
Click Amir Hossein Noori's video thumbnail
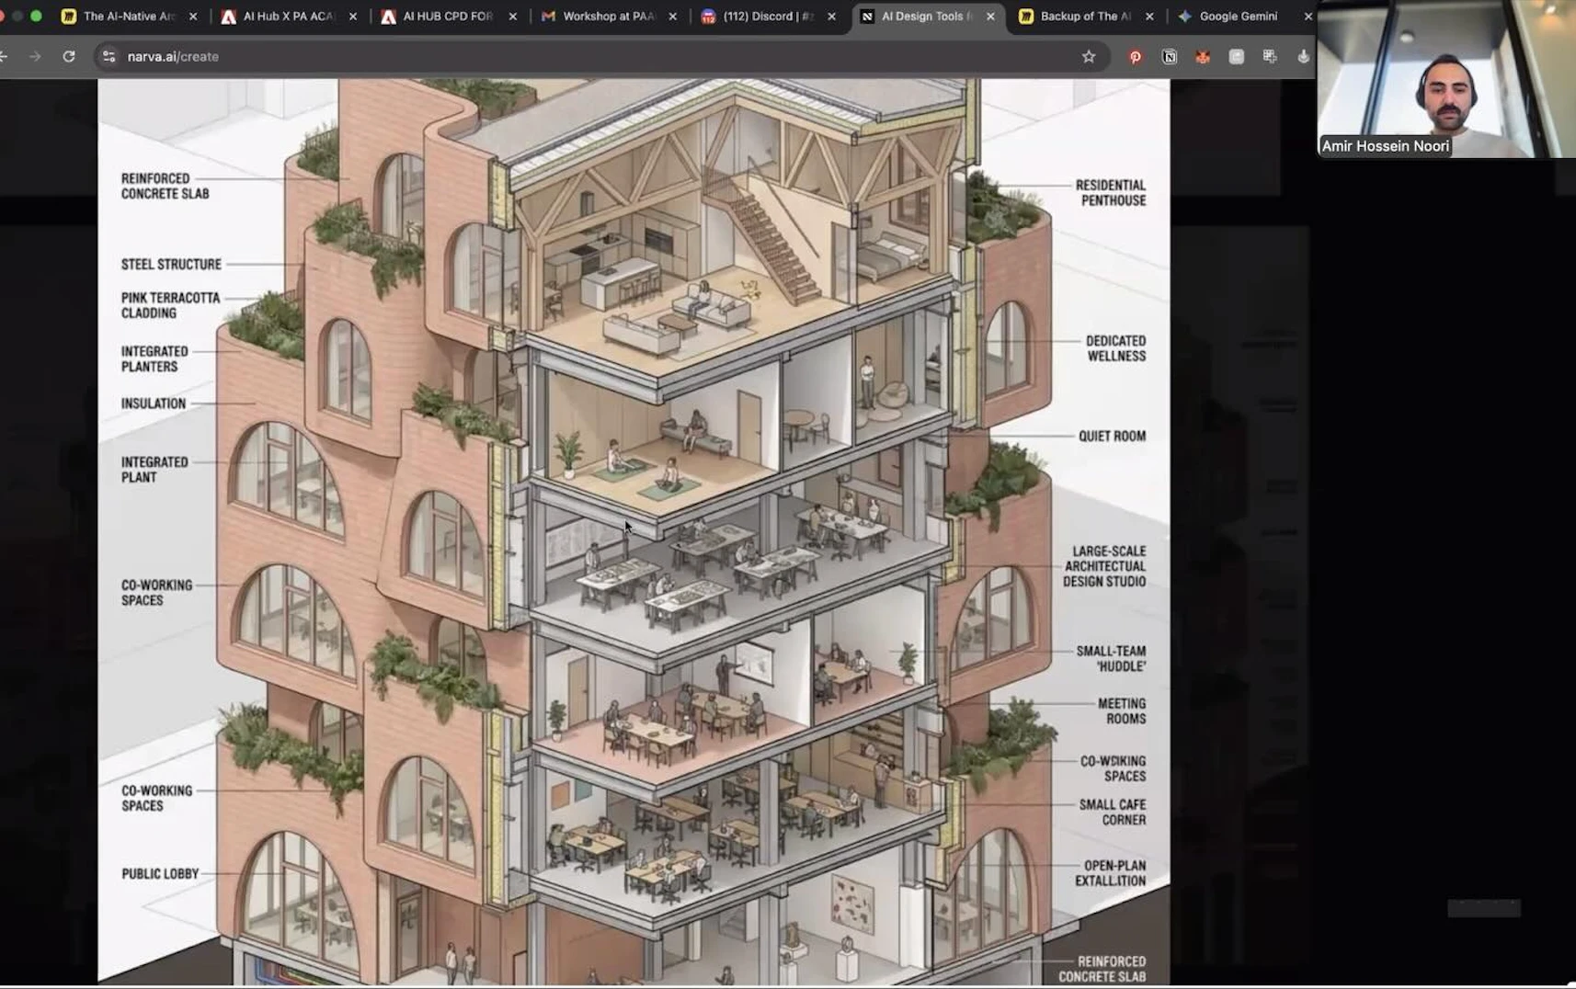tap(1445, 79)
